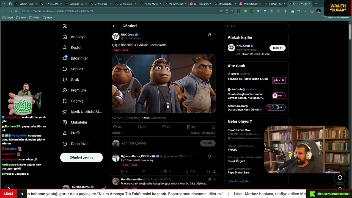Screen dimensions: 352x198
Task: Click the Makaleler icon
Action: click(x=65, y=122)
